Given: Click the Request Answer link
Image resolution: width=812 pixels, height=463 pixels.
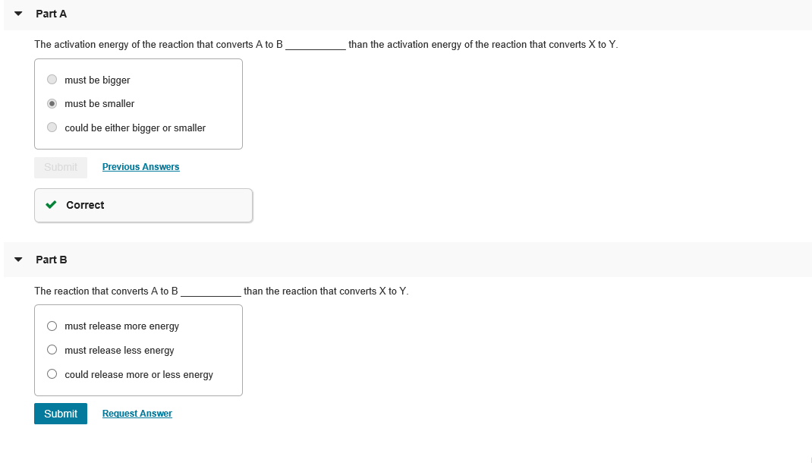Looking at the screenshot, I should pyautogui.click(x=137, y=413).
